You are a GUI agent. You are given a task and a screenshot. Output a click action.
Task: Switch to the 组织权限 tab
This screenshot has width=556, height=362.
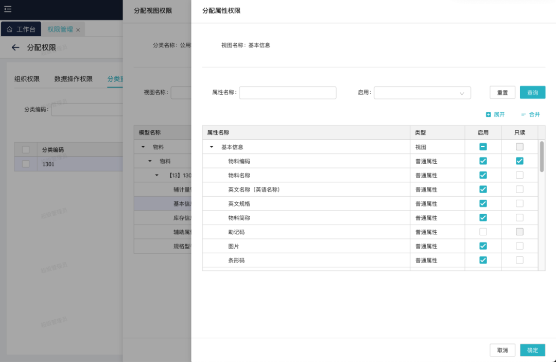(27, 79)
